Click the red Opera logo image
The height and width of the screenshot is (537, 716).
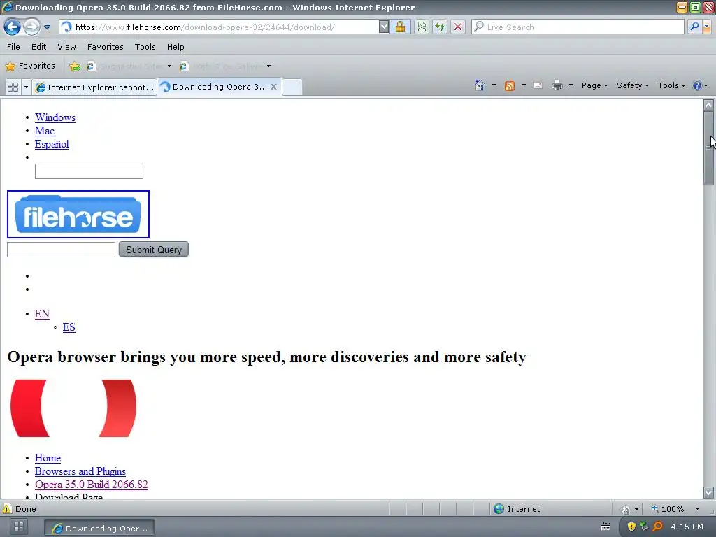click(73, 408)
